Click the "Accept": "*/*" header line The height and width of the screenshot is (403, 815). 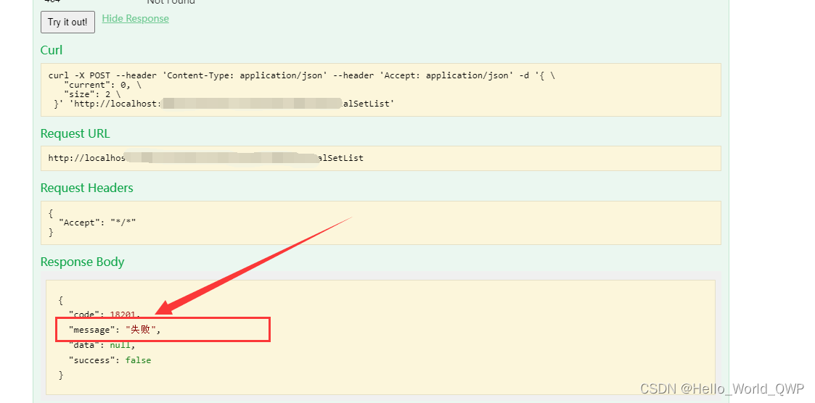point(97,223)
